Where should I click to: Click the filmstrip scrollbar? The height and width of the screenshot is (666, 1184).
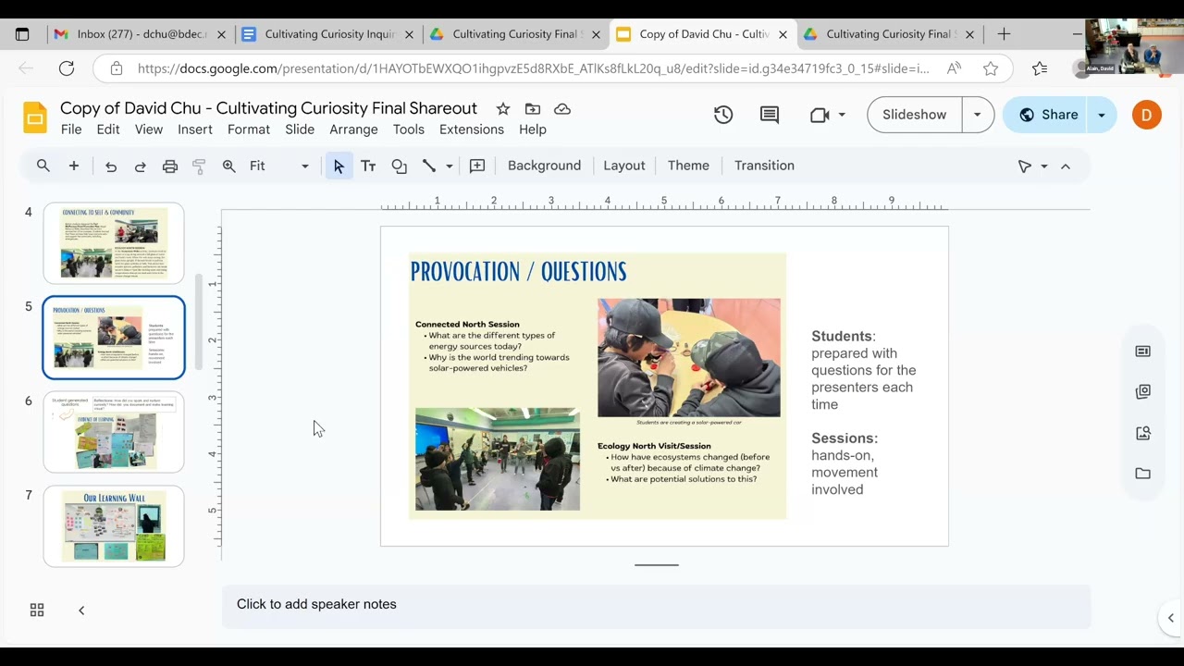(198, 322)
